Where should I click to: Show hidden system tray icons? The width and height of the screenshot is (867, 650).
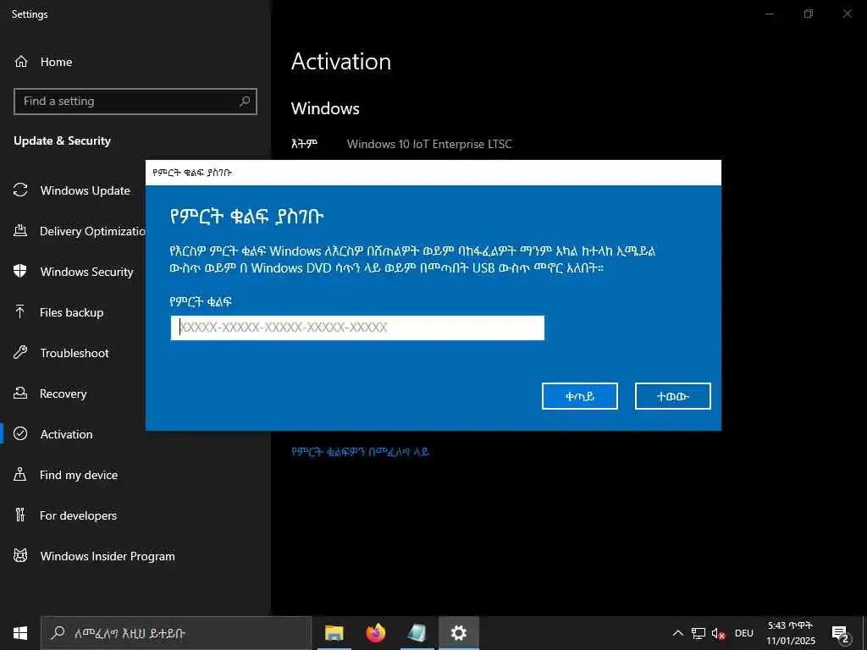pos(677,634)
